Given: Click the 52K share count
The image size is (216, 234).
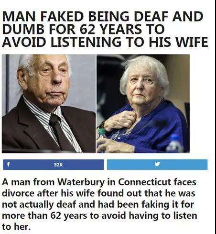Looking at the screenshot, I should click(58, 165).
